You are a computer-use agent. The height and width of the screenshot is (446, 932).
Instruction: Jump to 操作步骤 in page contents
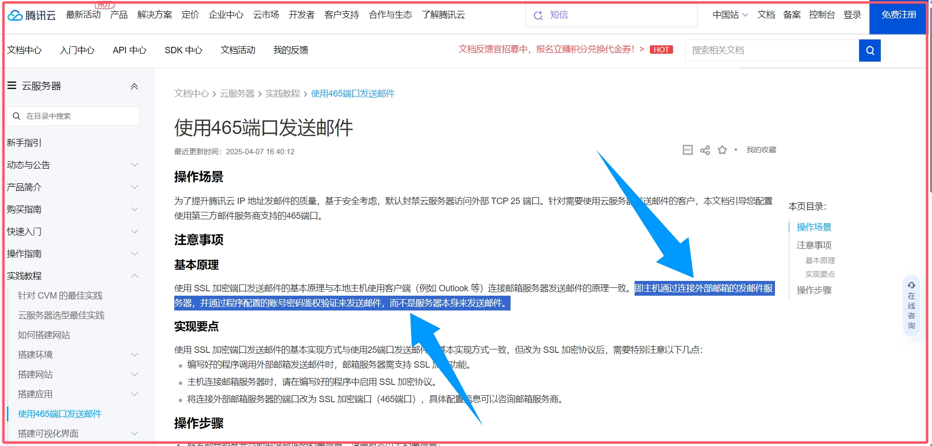(x=814, y=290)
